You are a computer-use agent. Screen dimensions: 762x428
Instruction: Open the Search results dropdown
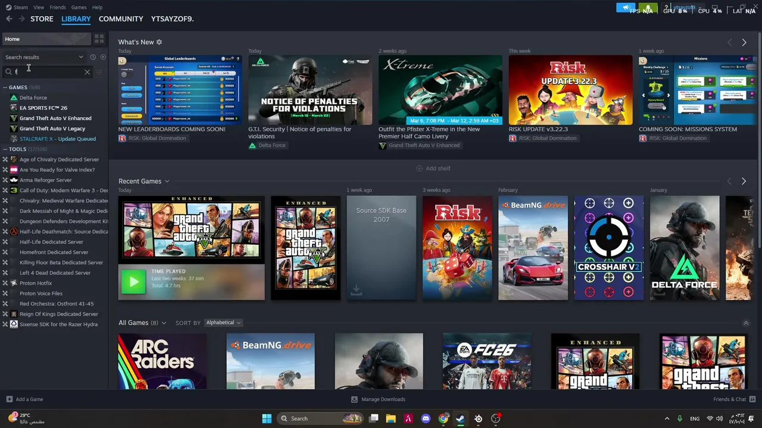tap(44, 57)
